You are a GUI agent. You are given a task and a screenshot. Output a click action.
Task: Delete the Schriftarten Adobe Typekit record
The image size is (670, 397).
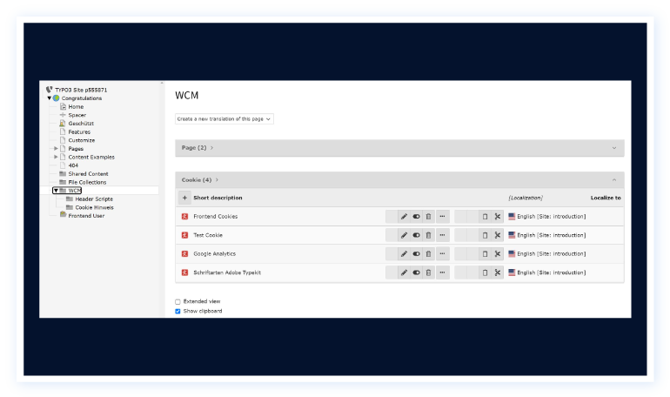click(429, 273)
